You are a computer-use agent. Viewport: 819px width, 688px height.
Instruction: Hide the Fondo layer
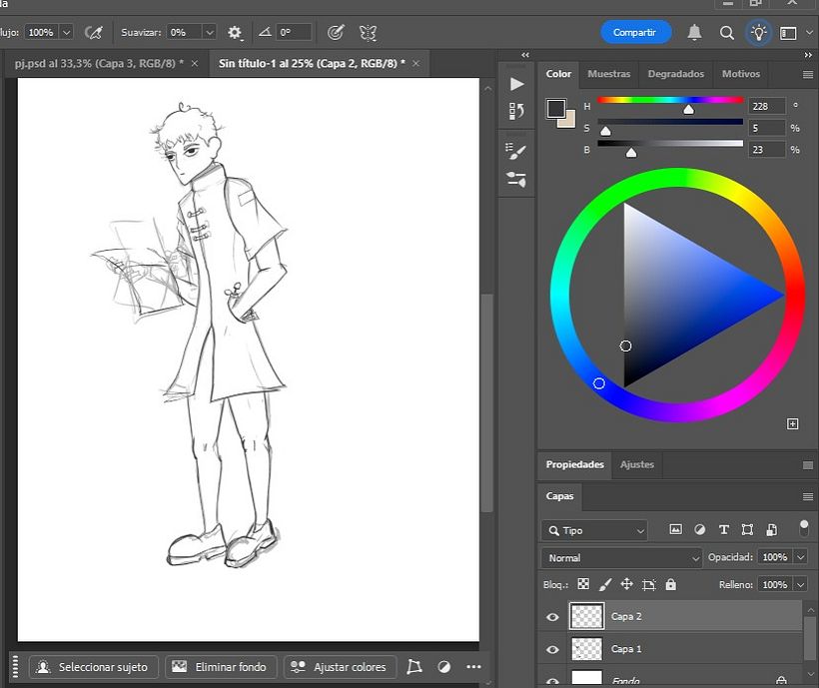click(x=552, y=680)
